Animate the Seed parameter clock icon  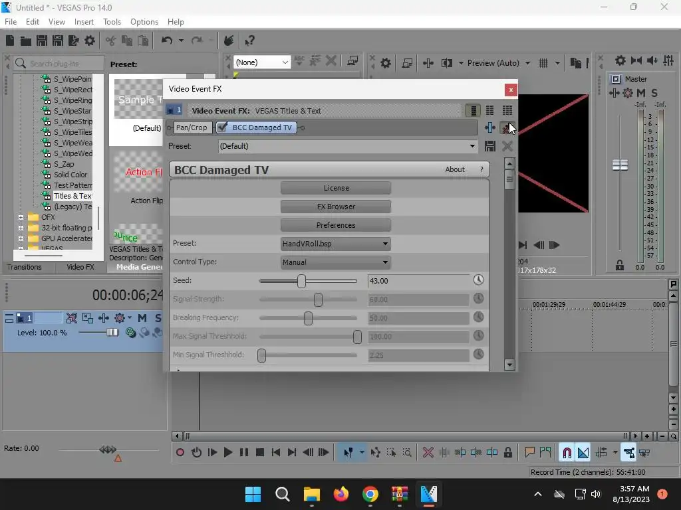[x=478, y=280]
